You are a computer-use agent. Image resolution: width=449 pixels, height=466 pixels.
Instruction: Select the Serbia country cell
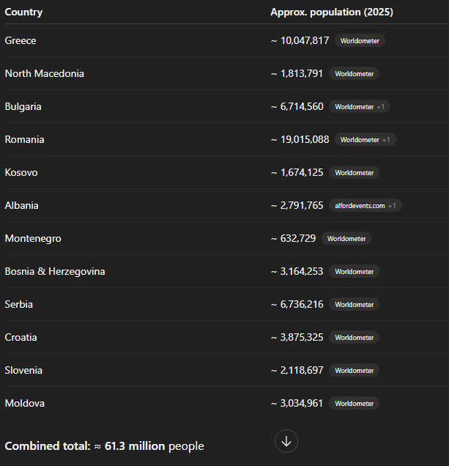(19, 305)
